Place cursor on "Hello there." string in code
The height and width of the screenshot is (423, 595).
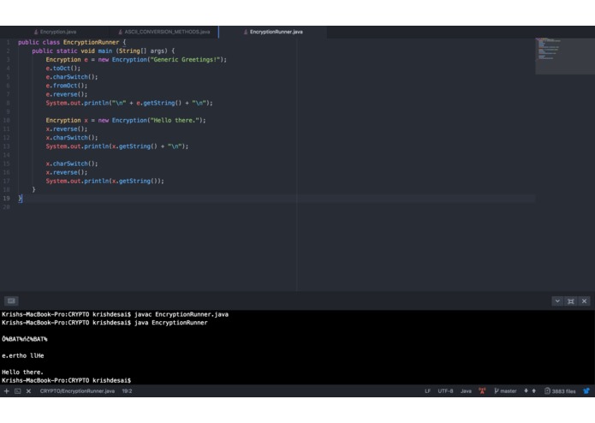point(175,120)
